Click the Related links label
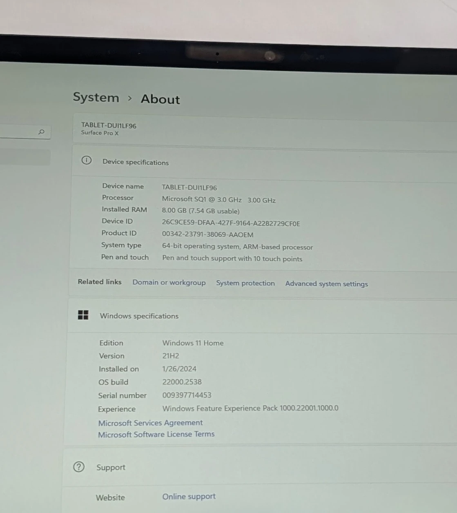The width and height of the screenshot is (457, 513). [x=100, y=282]
